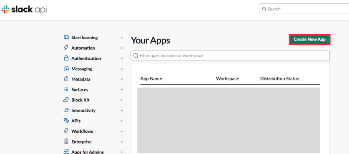Viewport: 349px width, 154px height.
Task: Open the APIs menu item
Action: click(x=76, y=121)
